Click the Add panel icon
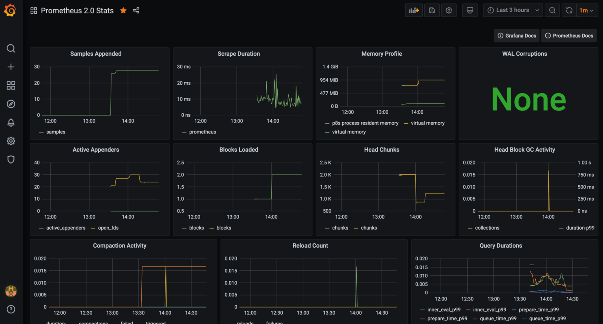Image resolution: width=603 pixels, height=324 pixels. click(413, 11)
